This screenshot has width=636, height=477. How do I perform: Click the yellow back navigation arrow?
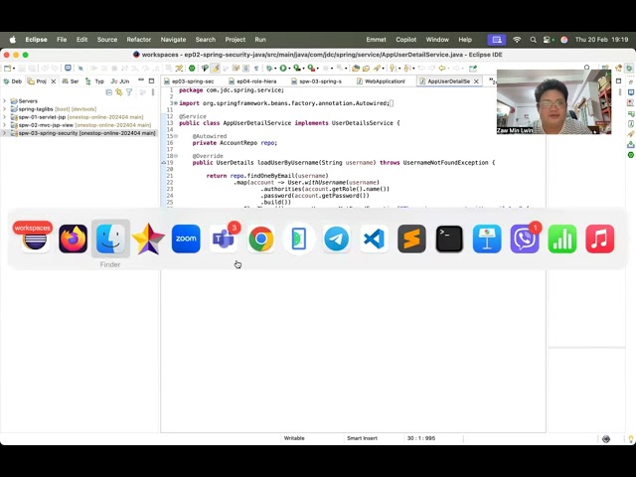[x=441, y=69]
